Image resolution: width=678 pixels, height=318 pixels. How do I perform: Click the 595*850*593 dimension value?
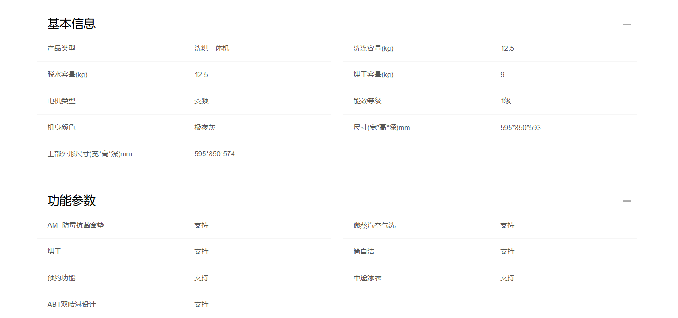tap(521, 128)
